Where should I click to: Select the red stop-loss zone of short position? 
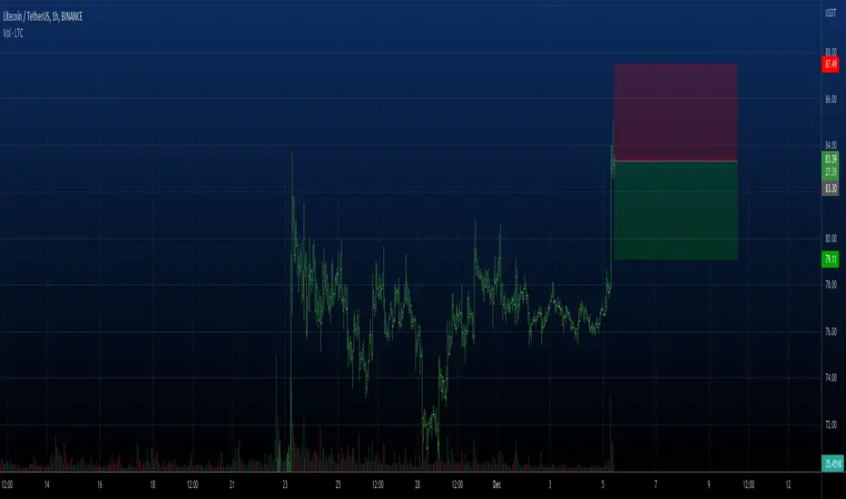pyautogui.click(x=675, y=113)
